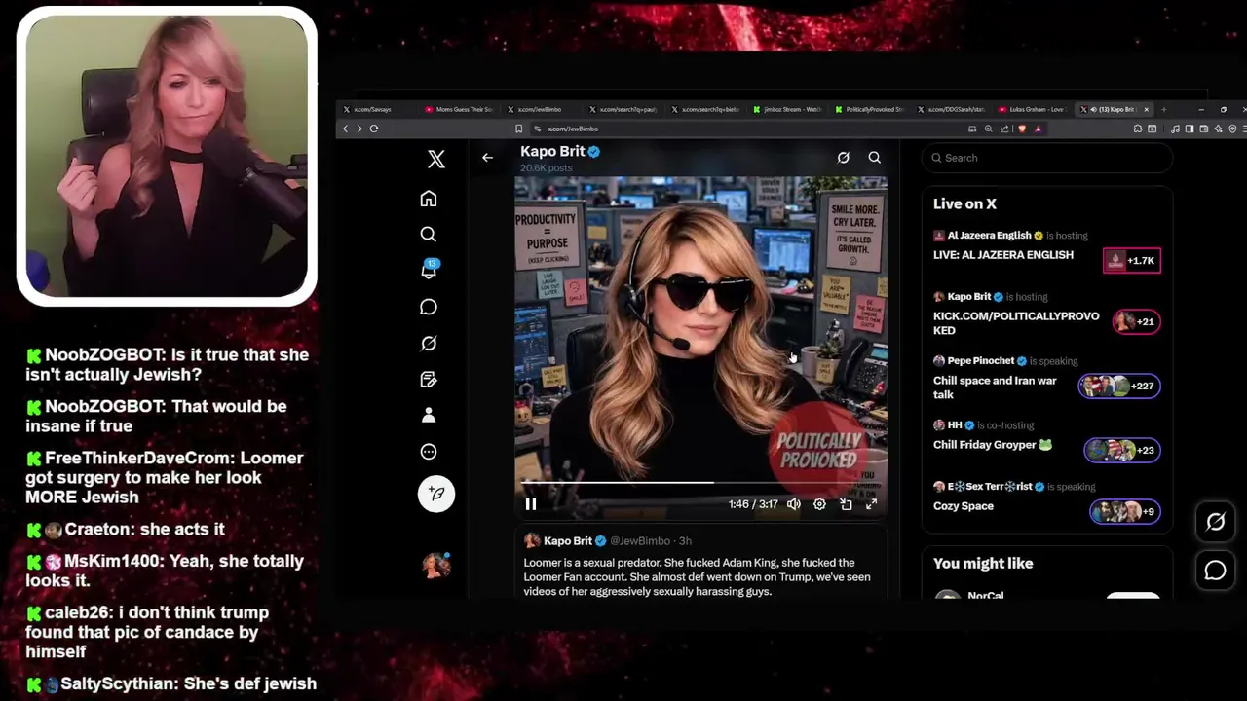
Task: Click the Brave shields lion icon
Action: pyautogui.click(x=1021, y=129)
